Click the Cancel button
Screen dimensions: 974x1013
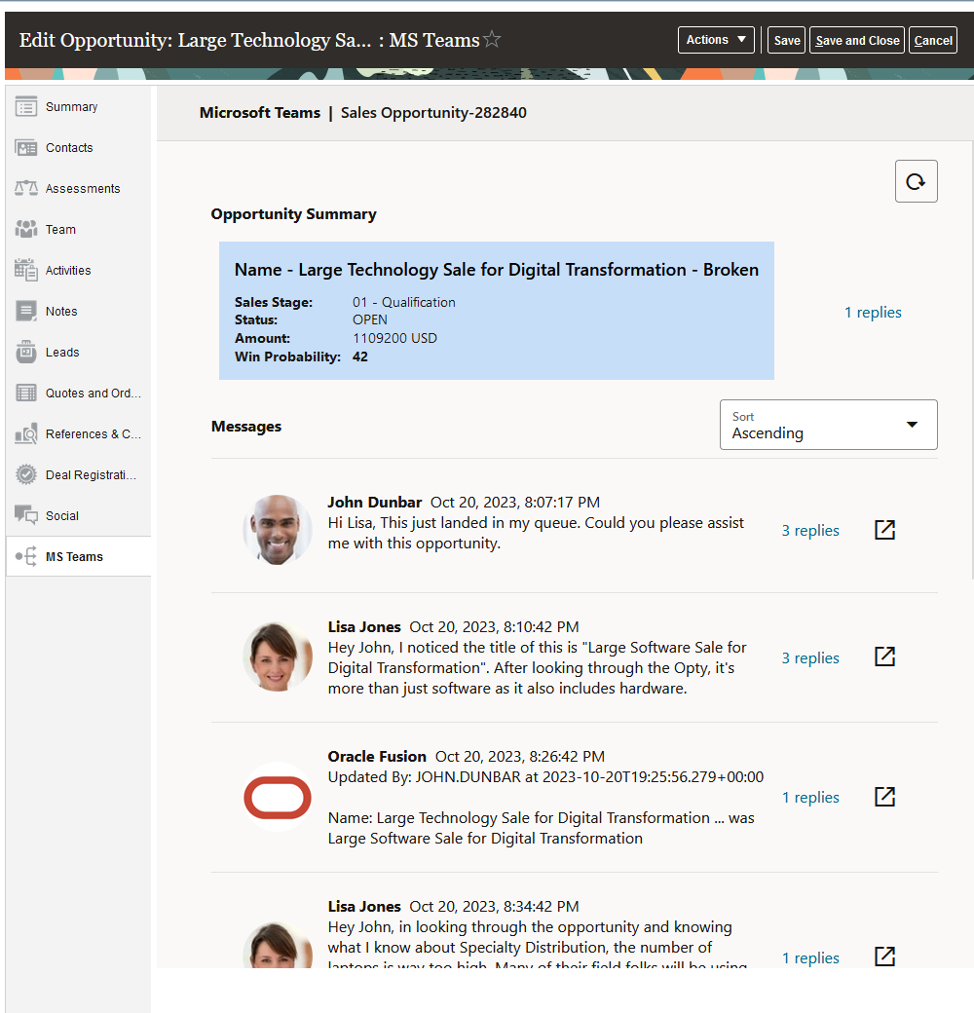click(932, 40)
